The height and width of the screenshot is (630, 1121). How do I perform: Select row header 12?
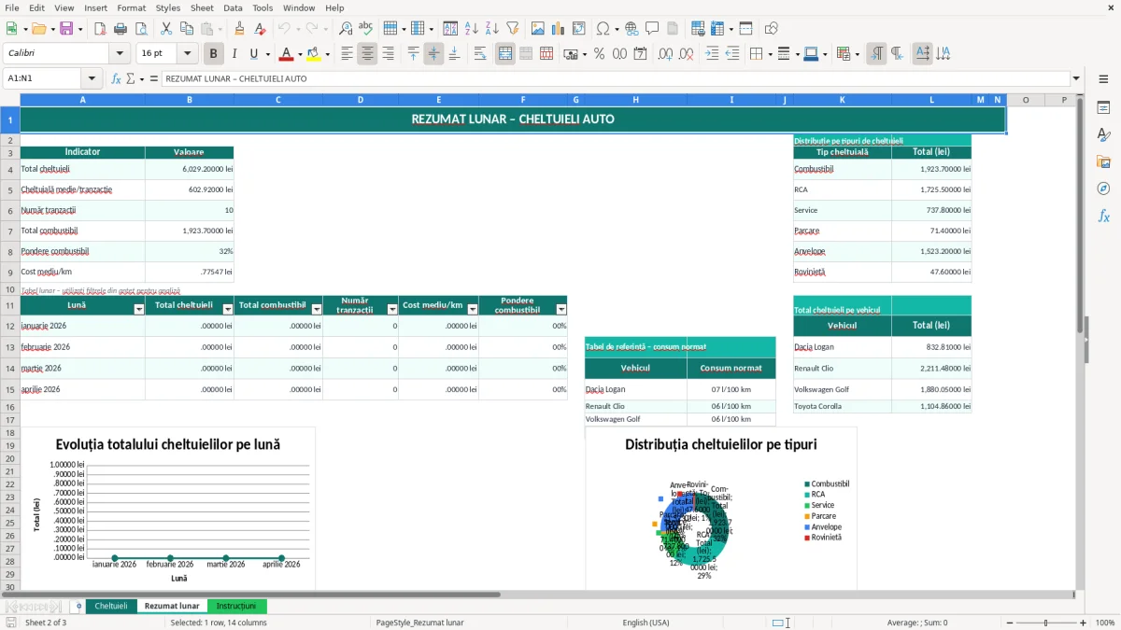[10, 326]
